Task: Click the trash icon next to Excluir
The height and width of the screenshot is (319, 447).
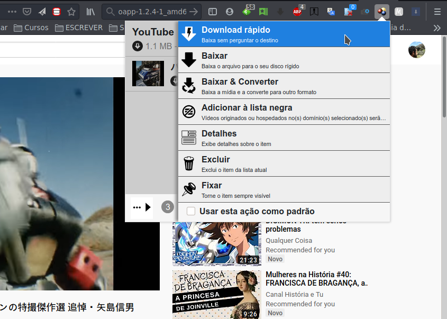Action: 188,163
